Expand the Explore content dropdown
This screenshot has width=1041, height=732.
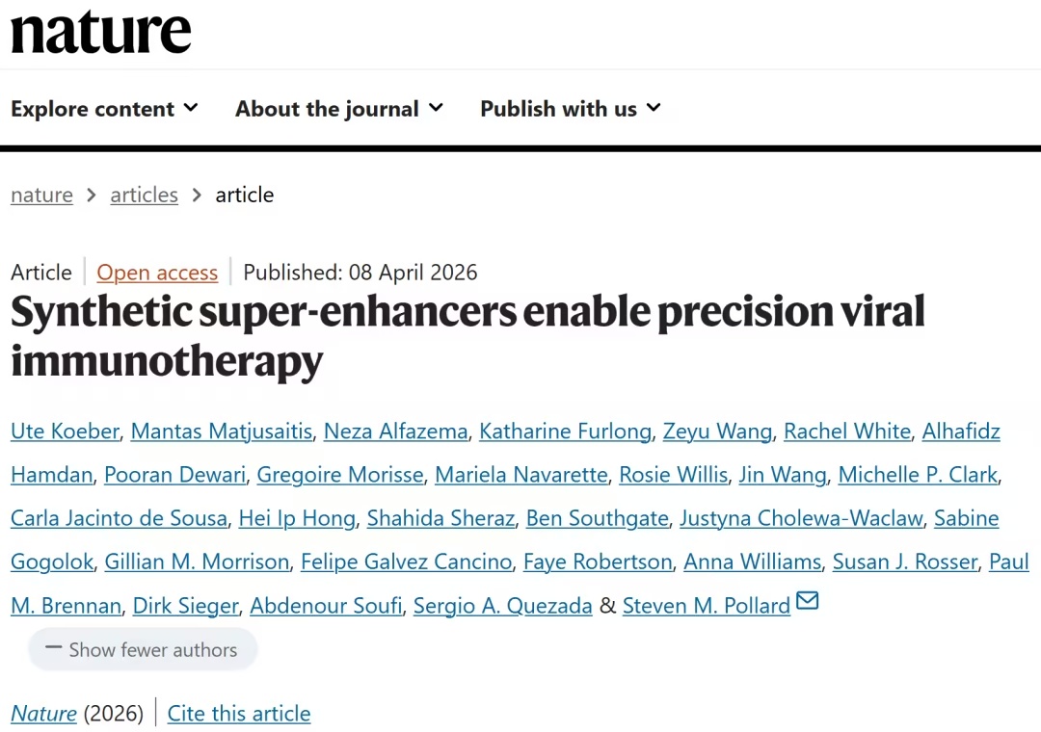point(104,109)
